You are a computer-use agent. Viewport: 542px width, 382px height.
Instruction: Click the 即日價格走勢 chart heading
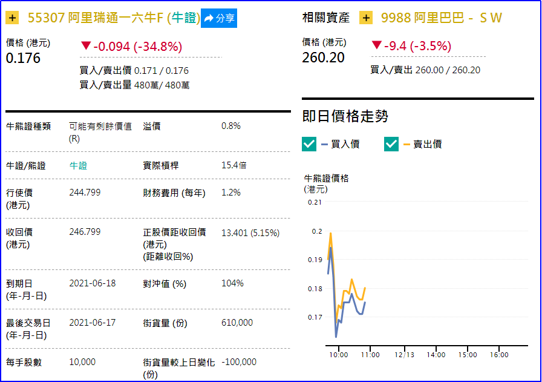pyautogui.click(x=345, y=116)
